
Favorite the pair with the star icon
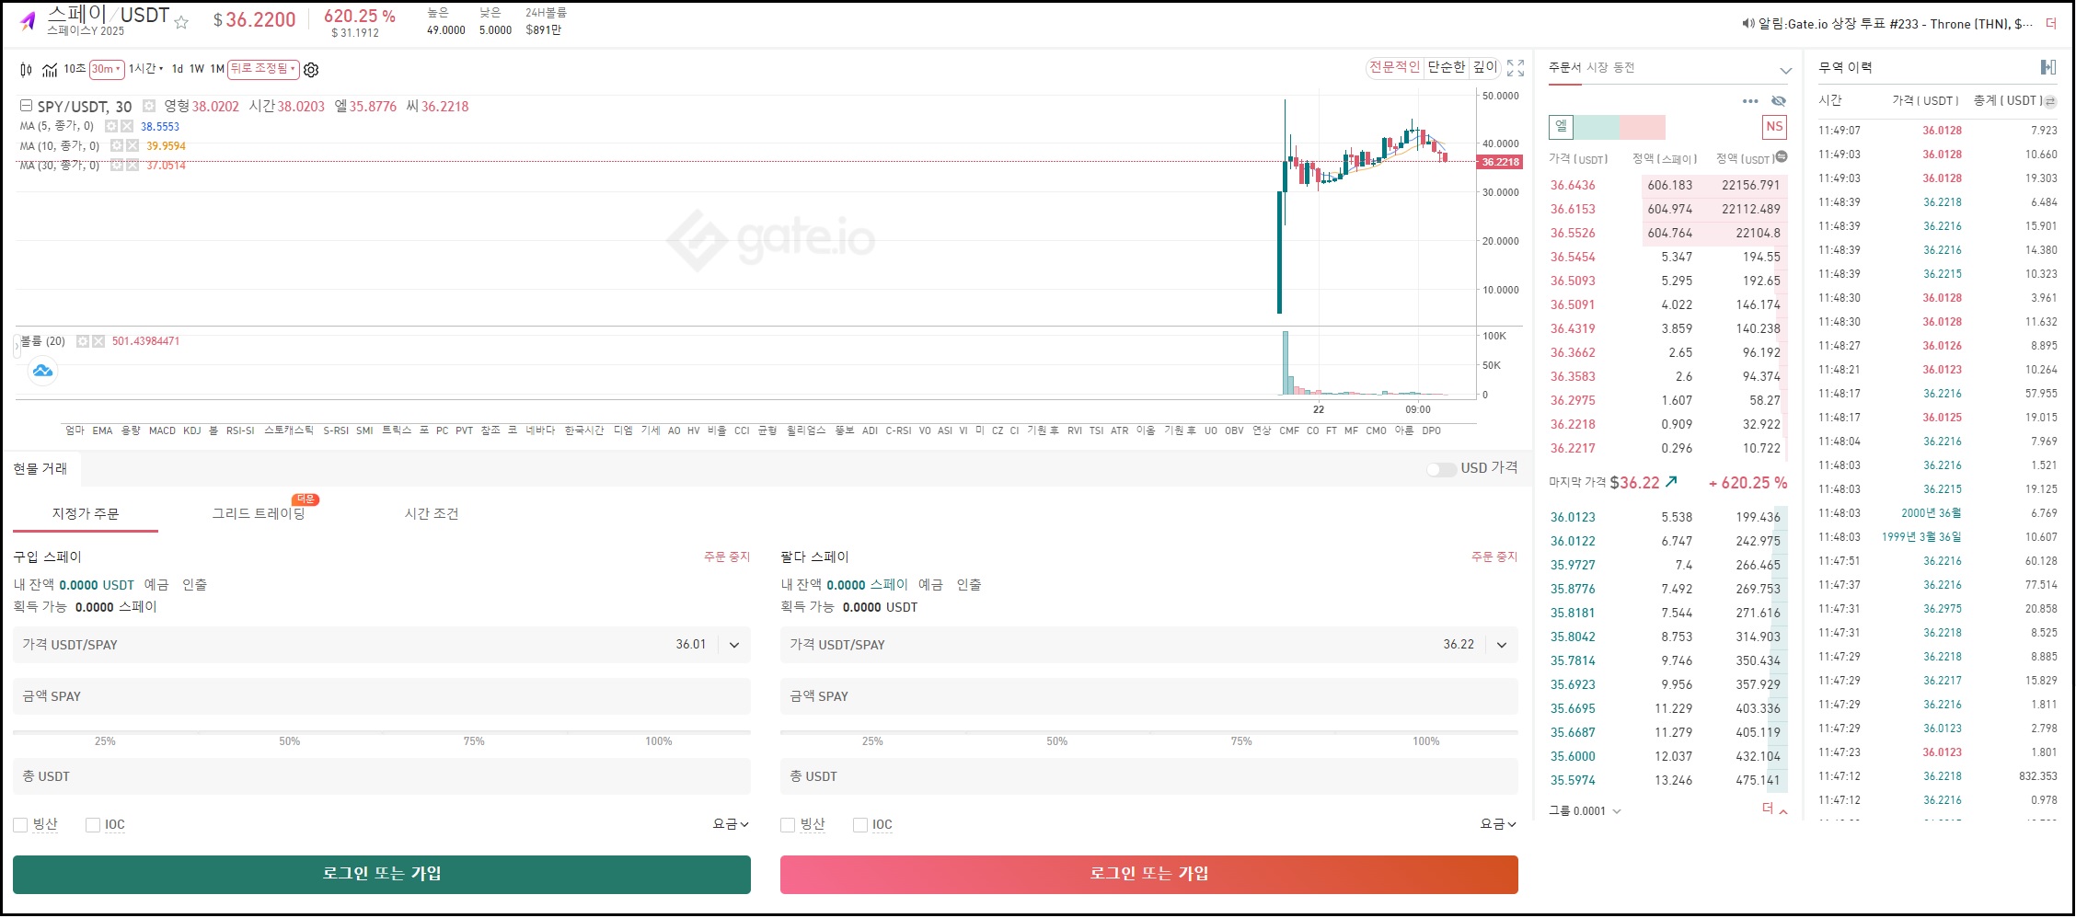pyautogui.click(x=181, y=22)
